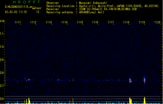Click the yellow intensity bar below the 1118 echo
The image size is (163, 104).
pos(130,101)
